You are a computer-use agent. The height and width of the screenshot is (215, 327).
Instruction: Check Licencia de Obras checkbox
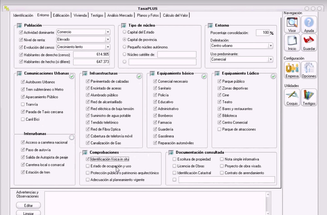point(175,166)
